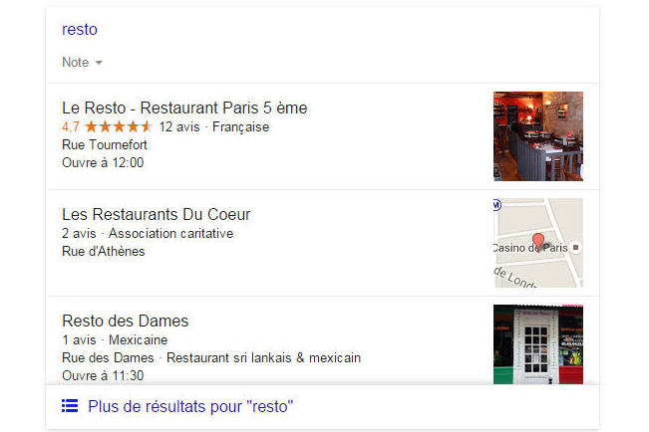The image size is (649, 432).
Task: Click Plus de résultats pour "resto"
Action: [x=190, y=406]
